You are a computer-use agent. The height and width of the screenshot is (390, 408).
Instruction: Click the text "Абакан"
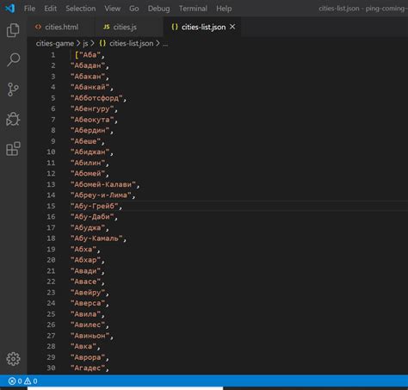tap(88, 77)
